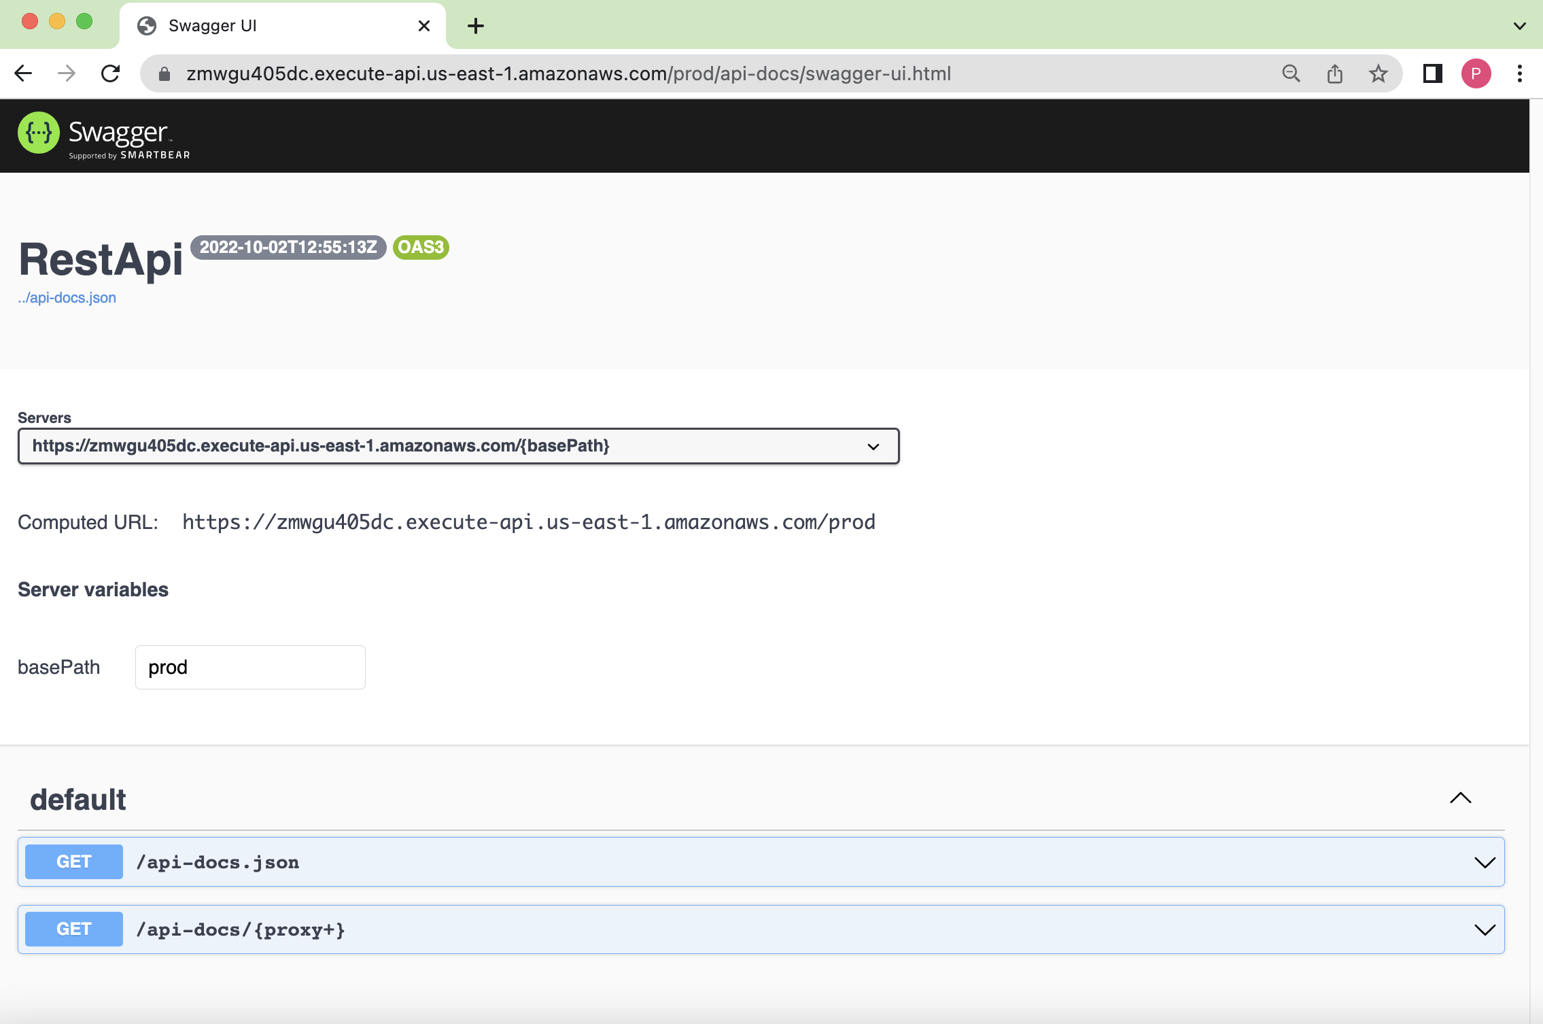
Task: Toggle the browser side panel icon
Action: [x=1432, y=73]
